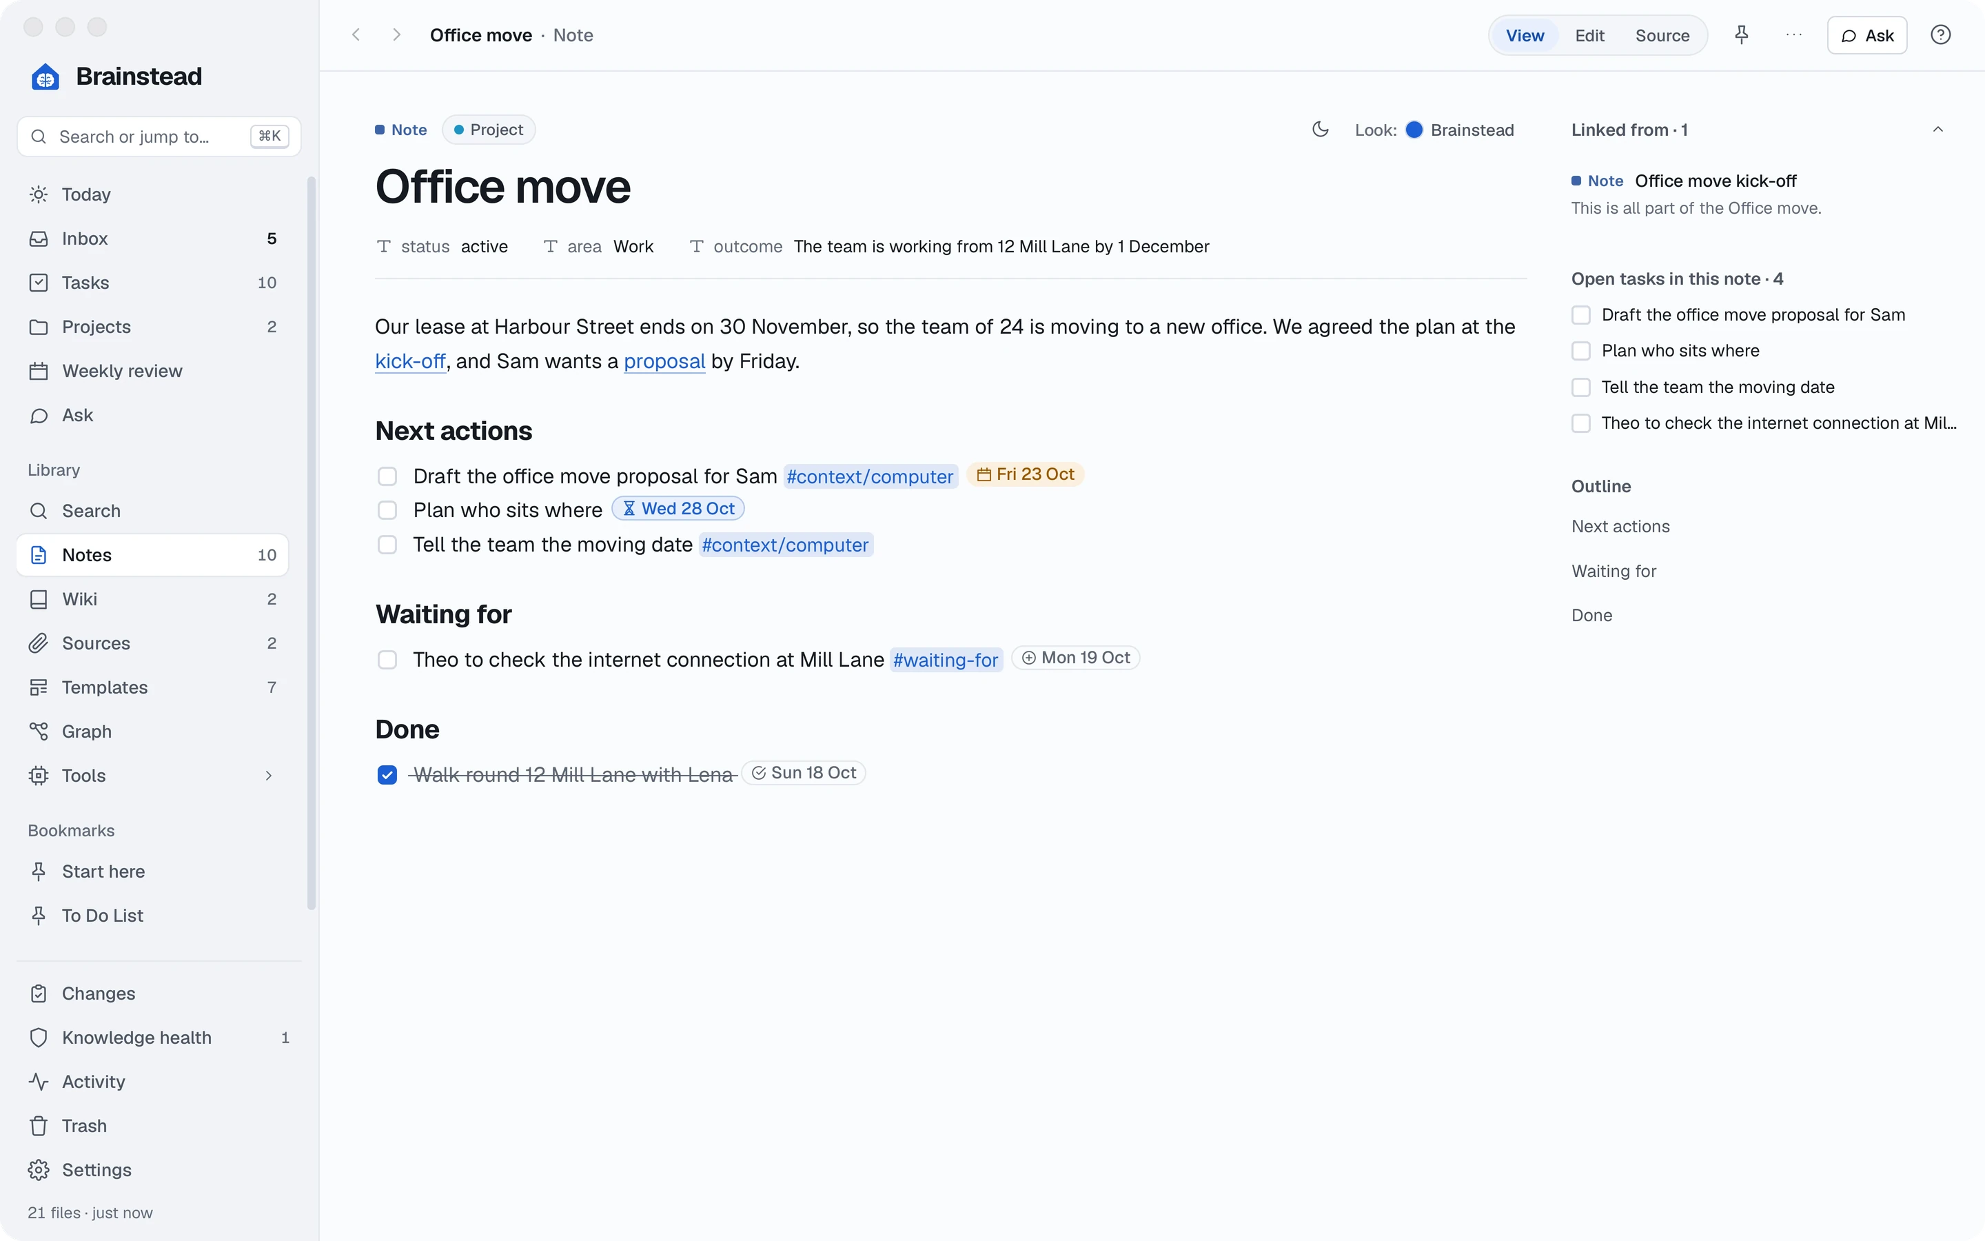Uncheck Walk round 12 Mill Lane task
Image resolution: width=1985 pixels, height=1241 pixels.
click(x=387, y=775)
